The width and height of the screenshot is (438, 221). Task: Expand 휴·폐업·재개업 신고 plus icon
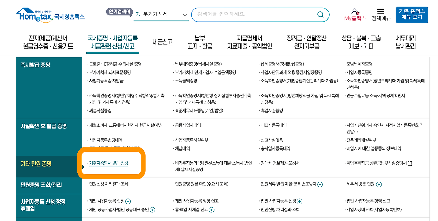[212, 210]
